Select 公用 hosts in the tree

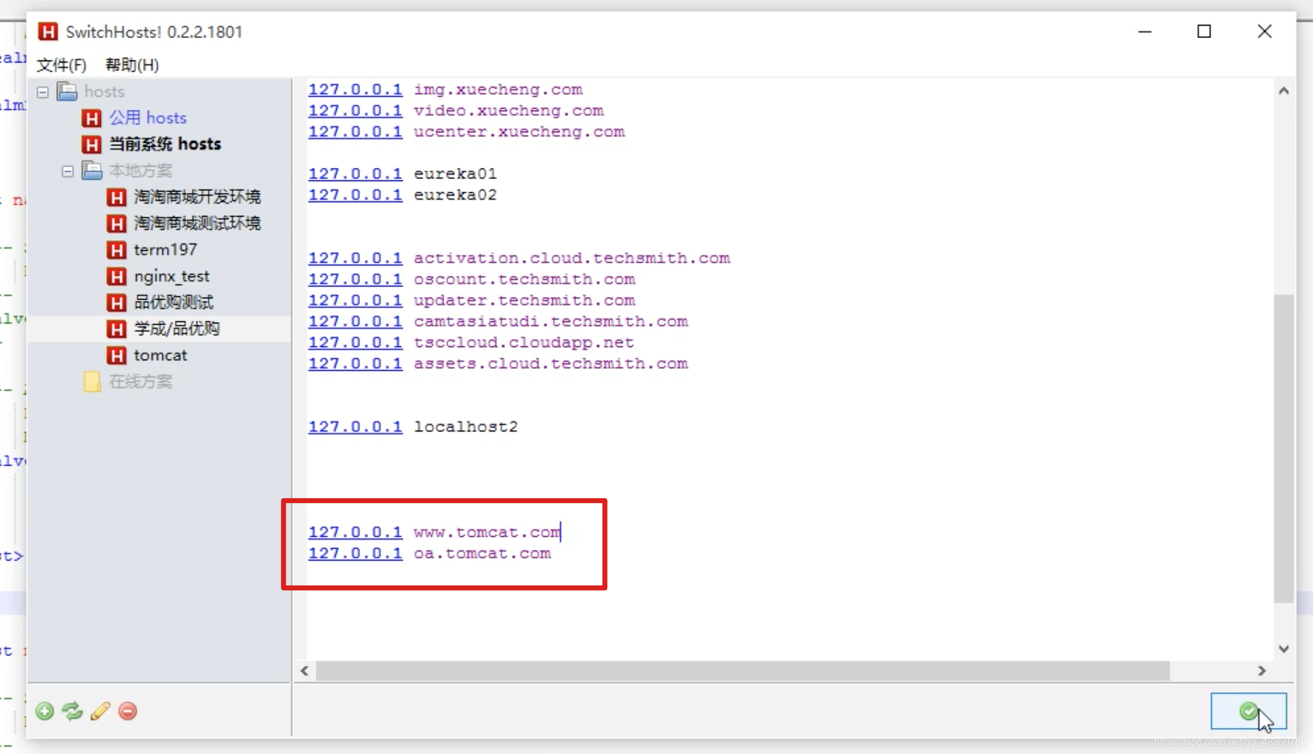point(148,118)
